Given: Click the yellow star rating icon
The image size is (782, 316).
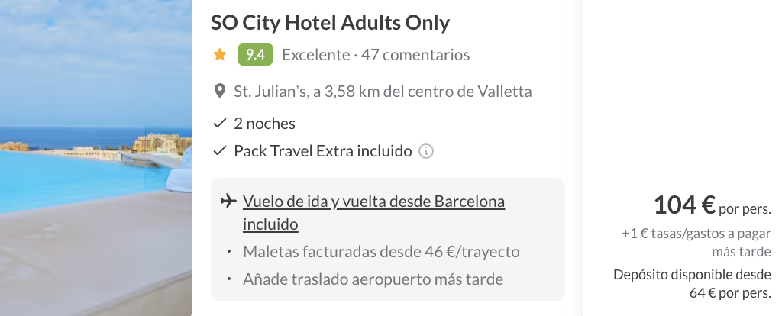Looking at the screenshot, I should pyautogui.click(x=220, y=55).
